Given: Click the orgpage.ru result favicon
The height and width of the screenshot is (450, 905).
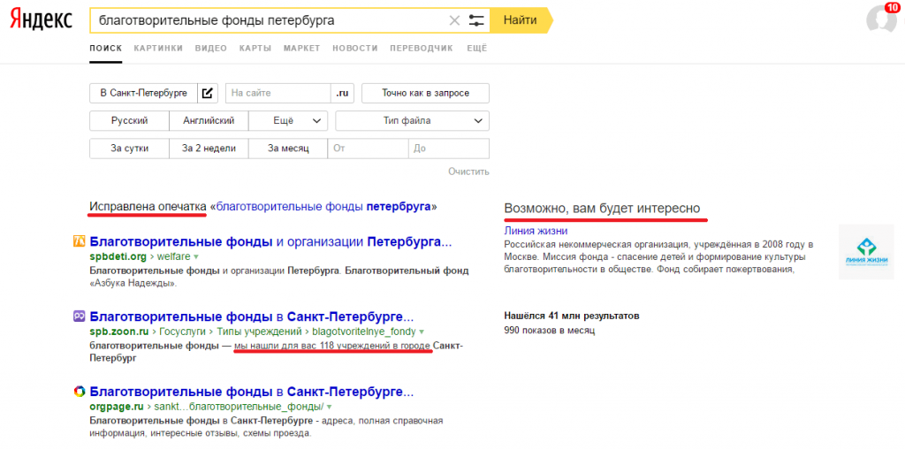Looking at the screenshot, I should [79, 391].
